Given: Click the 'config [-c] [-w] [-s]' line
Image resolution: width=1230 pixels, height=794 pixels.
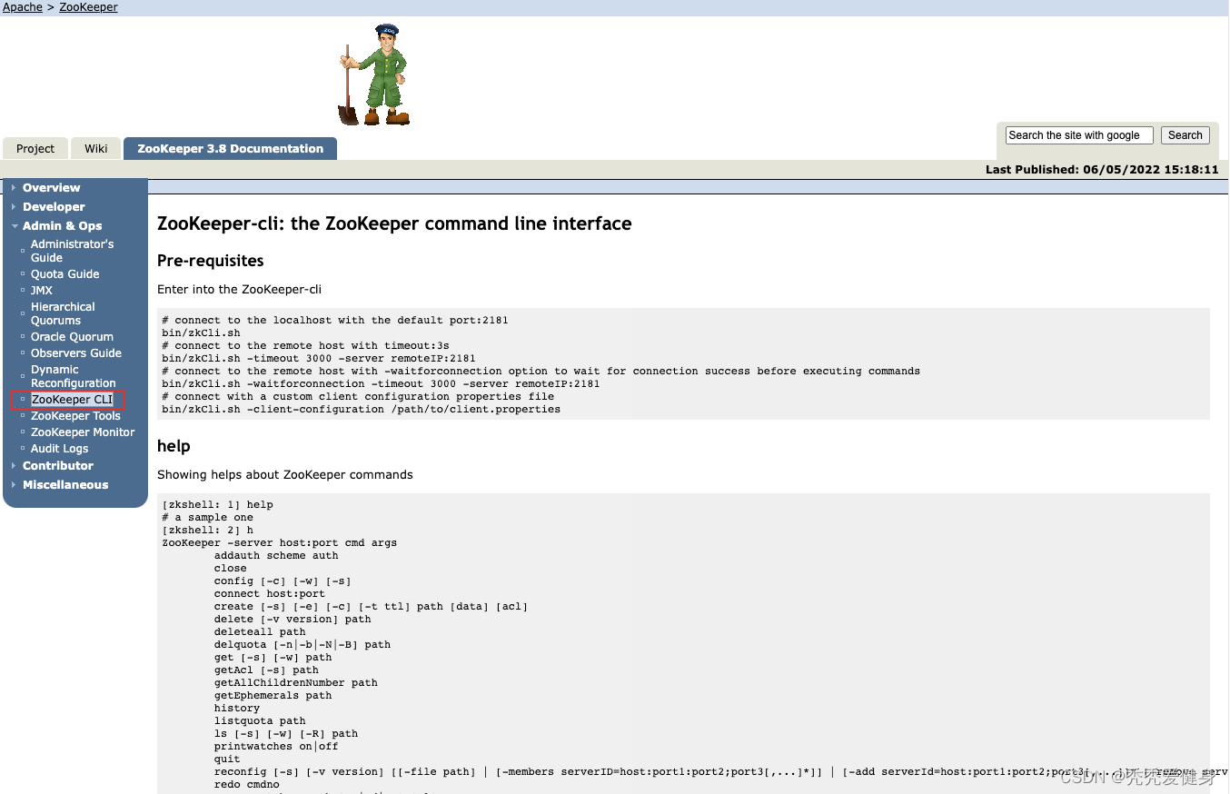Looking at the screenshot, I should 283,581.
